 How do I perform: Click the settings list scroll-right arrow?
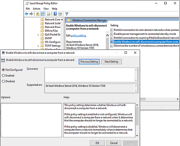tap(178, 99)
